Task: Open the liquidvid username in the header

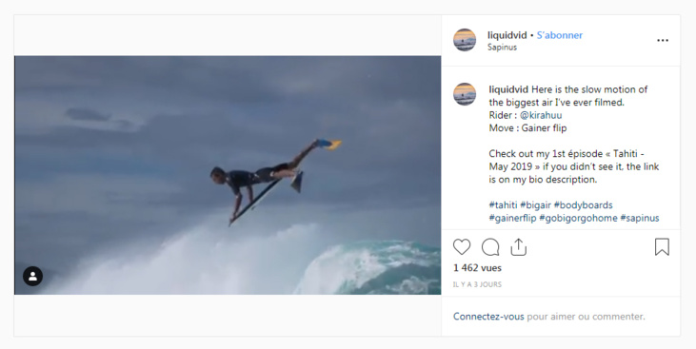Action: pyautogui.click(x=507, y=35)
